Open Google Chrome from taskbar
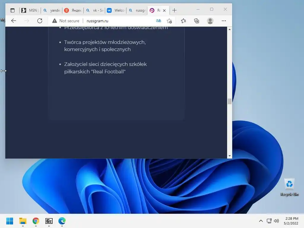This screenshot has height=228, width=304. point(36,221)
